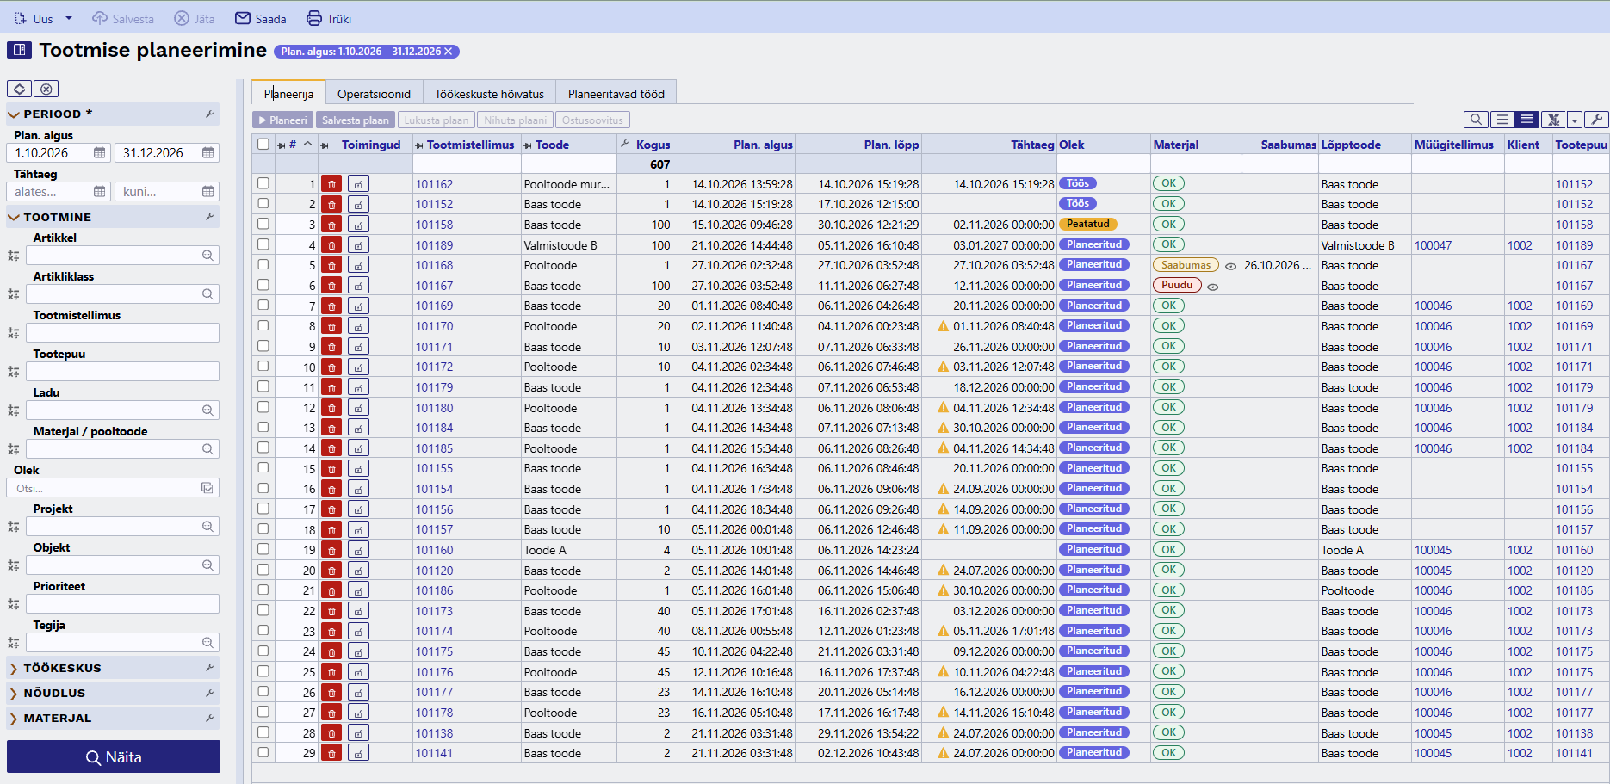The image size is (1610, 784).
Task: Switch to the Planeeritavad tööd tab
Action: (x=616, y=94)
